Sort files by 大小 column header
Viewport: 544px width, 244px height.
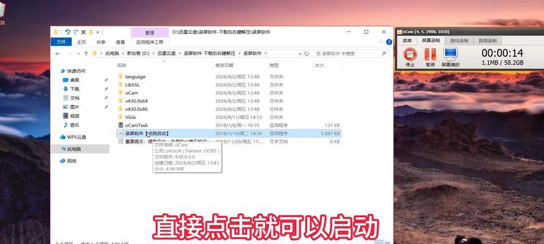pos(319,65)
